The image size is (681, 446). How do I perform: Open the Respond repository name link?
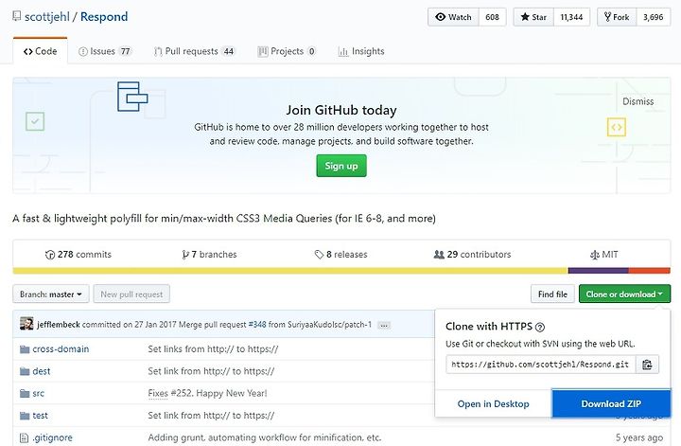tap(104, 16)
